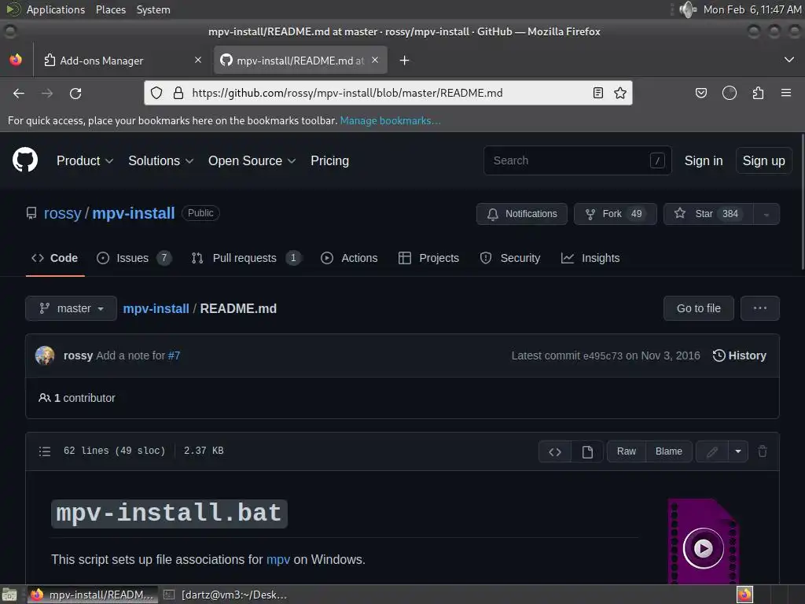Click the volume speaker icon in panel

687,9
